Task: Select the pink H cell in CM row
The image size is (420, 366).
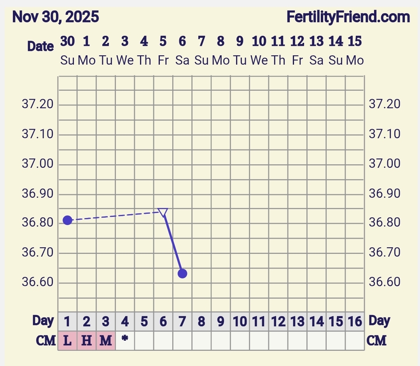Action: [x=86, y=341]
